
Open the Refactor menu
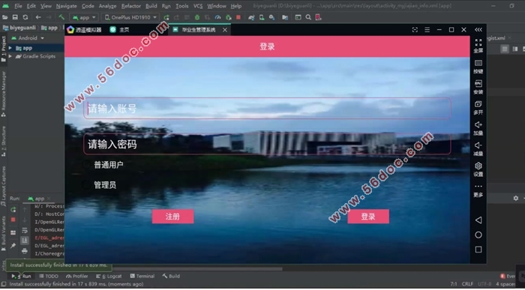tap(131, 6)
